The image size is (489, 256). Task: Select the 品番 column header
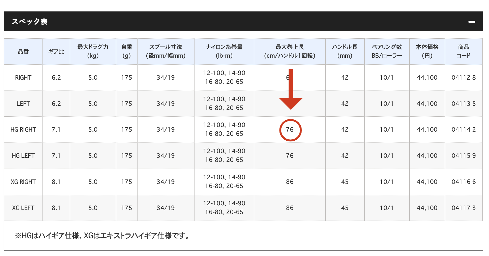(x=23, y=51)
